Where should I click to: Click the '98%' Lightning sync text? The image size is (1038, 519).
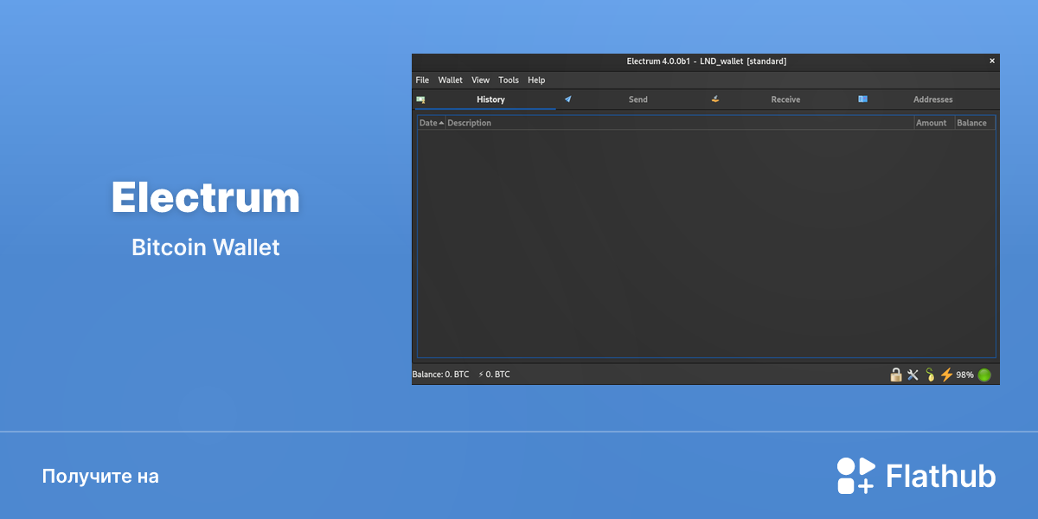tap(964, 375)
